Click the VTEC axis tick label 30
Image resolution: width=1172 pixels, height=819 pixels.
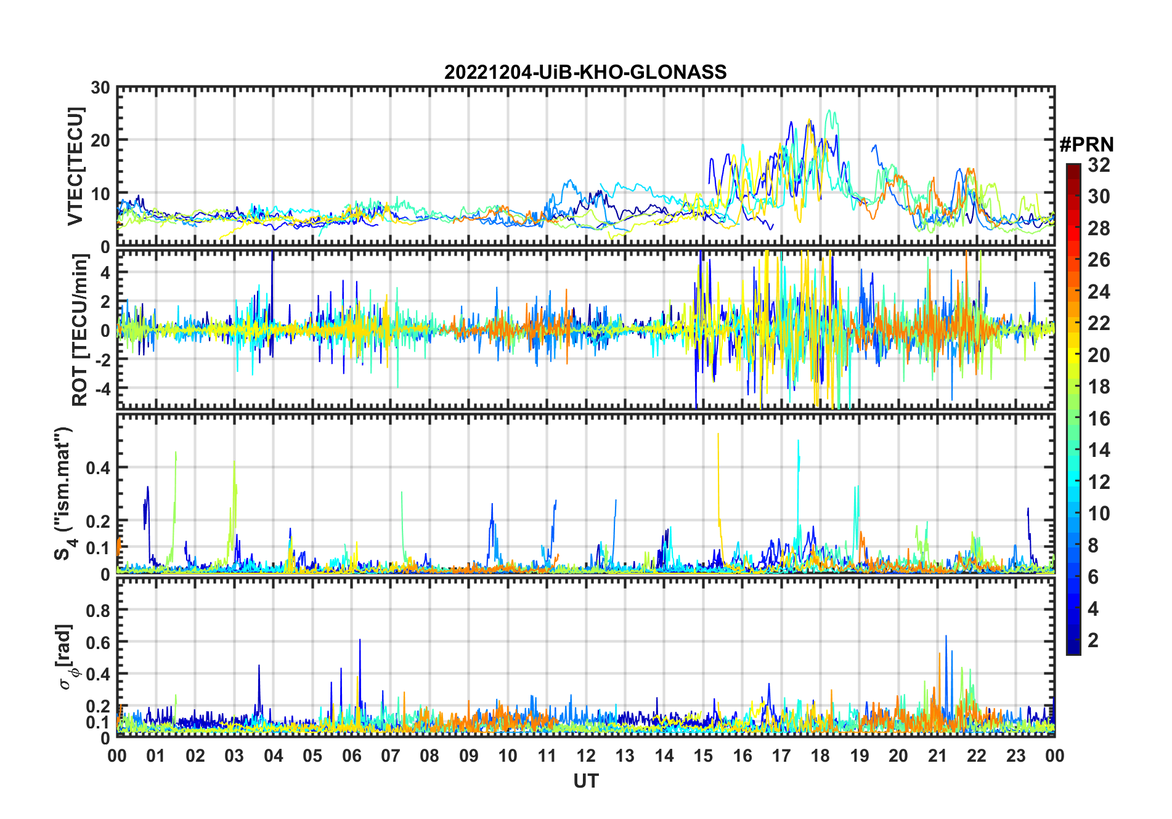coord(100,88)
